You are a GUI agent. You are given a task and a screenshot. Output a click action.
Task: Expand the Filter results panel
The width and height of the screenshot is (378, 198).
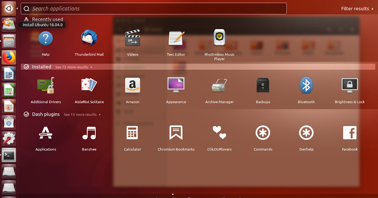tap(357, 9)
